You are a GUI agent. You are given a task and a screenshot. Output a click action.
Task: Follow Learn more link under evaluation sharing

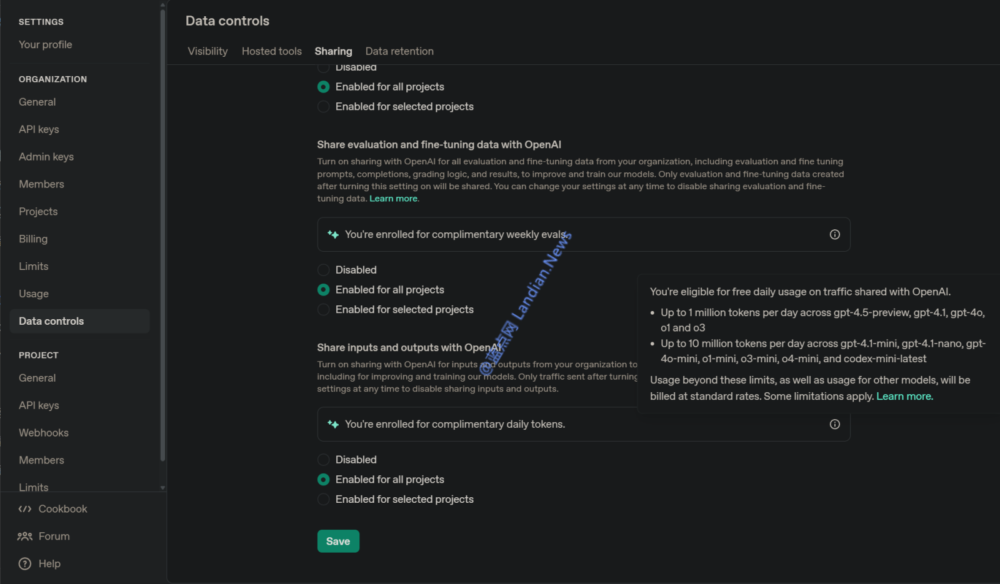click(393, 199)
